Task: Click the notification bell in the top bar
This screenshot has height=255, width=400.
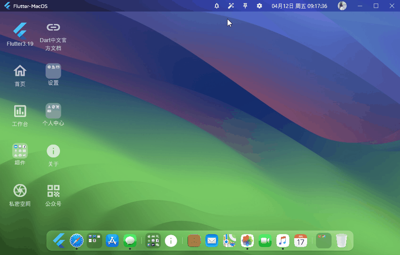Action: 216,6
